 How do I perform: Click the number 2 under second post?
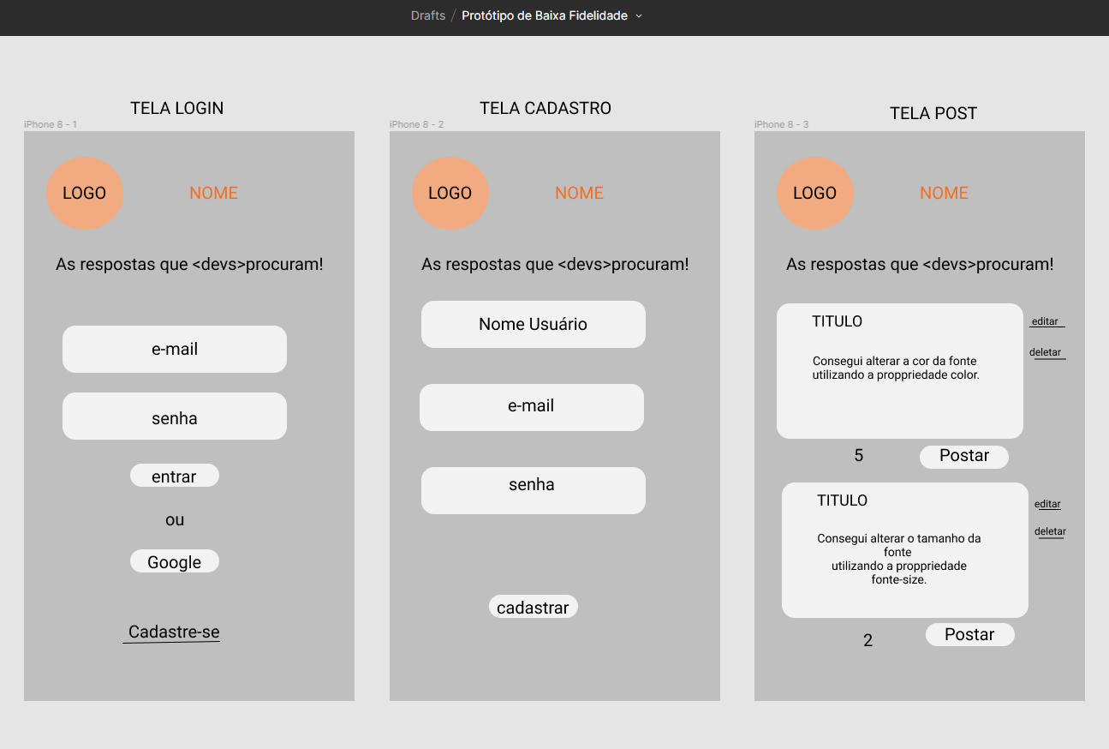tap(868, 640)
